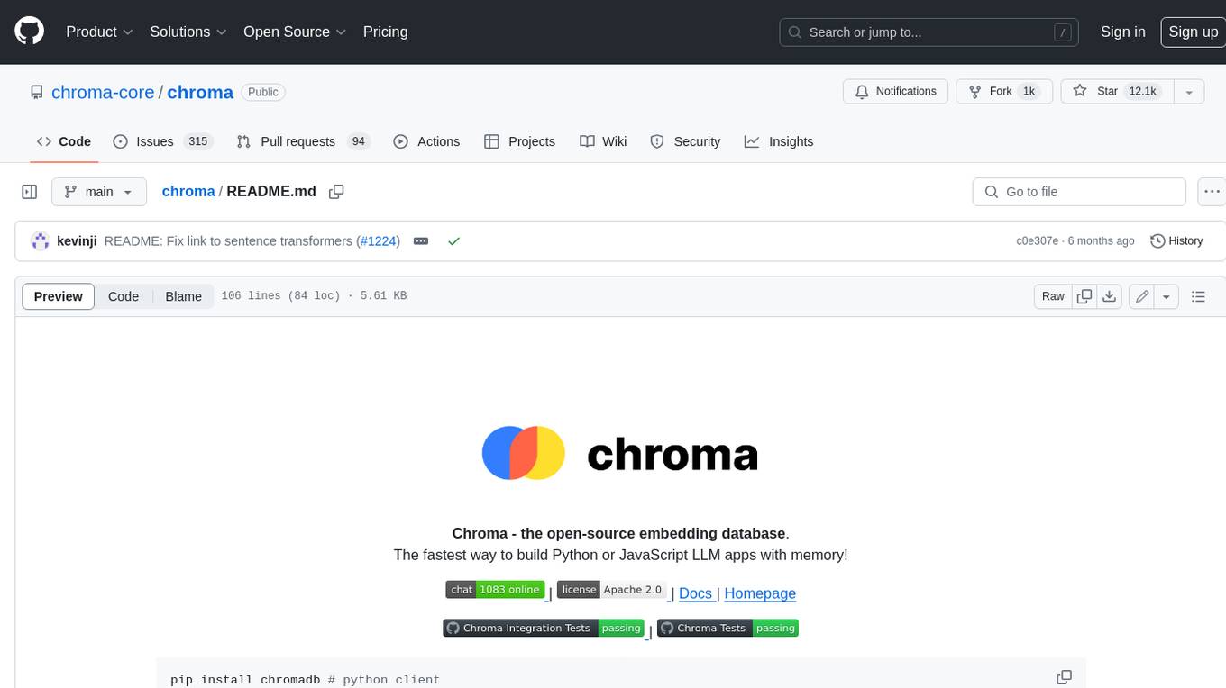Click the chroma logo image
Viewport: 1226px width, 688px height.
tap(619, 453)
